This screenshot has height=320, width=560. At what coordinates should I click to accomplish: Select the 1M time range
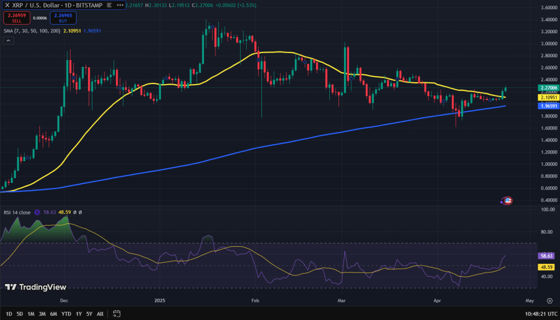pos(31,314)
